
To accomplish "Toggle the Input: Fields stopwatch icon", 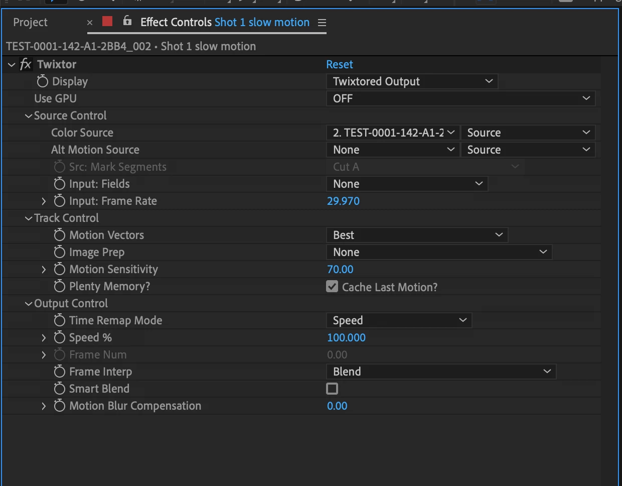I will click(x=60, y=183).
